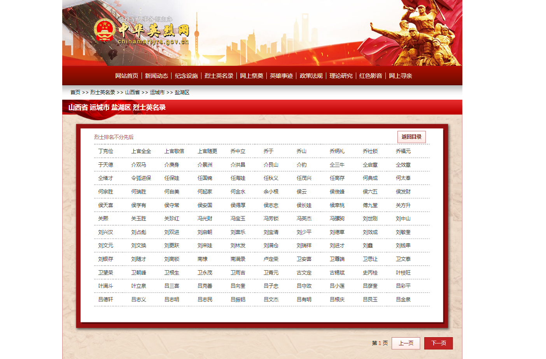
Task: Open the name link 令狐进保
Action: [x=141, y=178]
